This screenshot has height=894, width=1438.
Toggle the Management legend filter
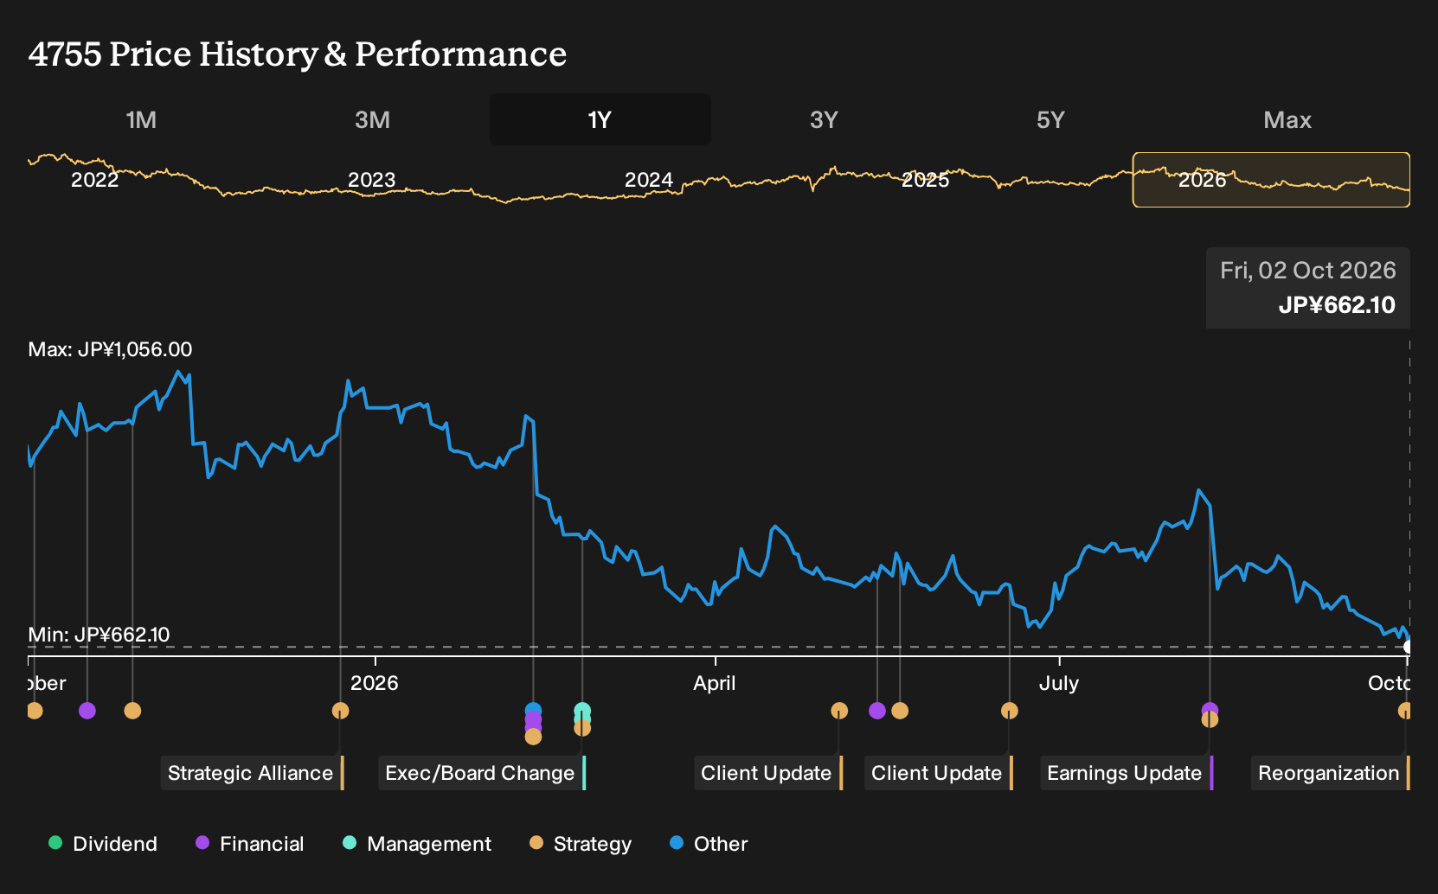click(x=417, y=844)
